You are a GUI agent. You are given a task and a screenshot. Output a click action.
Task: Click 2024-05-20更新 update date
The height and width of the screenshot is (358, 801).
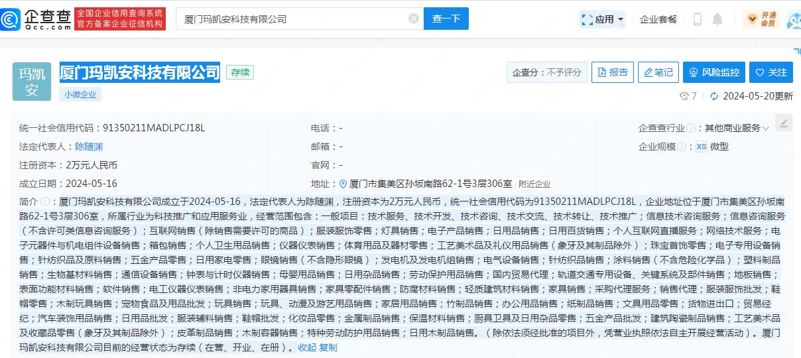pos(757,96)
